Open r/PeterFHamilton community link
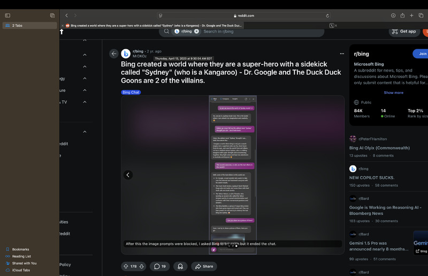The width and height of the screenshot is (428, 276). click(x=372, y=139)
